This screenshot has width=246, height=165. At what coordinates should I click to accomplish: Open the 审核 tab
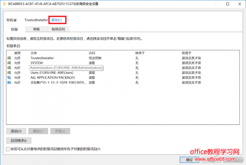[36, 29]
